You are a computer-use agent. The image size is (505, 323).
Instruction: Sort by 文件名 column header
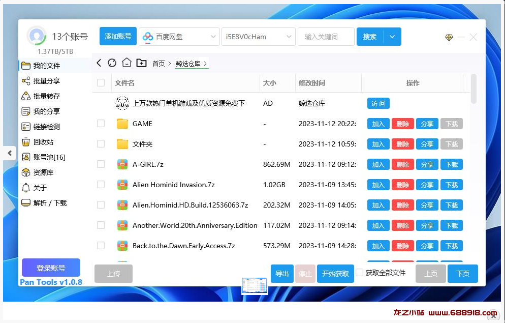coord(124,83)
